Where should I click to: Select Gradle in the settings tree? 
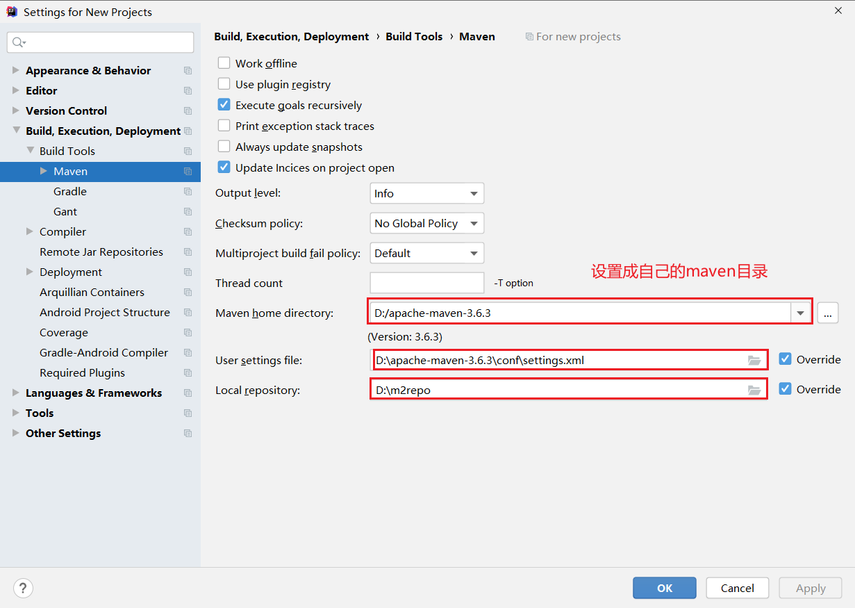(x=70, y=191)
